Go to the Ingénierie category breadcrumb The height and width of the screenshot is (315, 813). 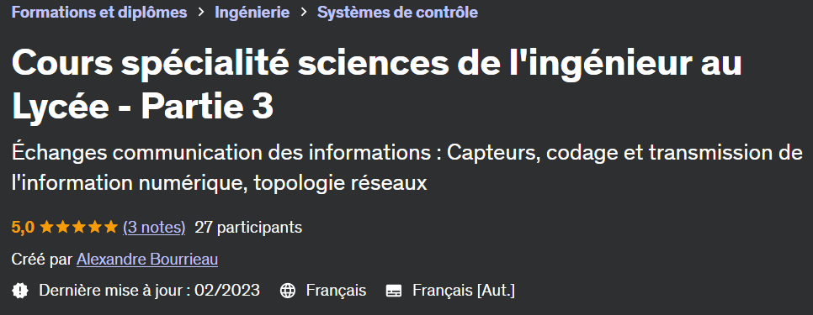(x=252, y=13)
